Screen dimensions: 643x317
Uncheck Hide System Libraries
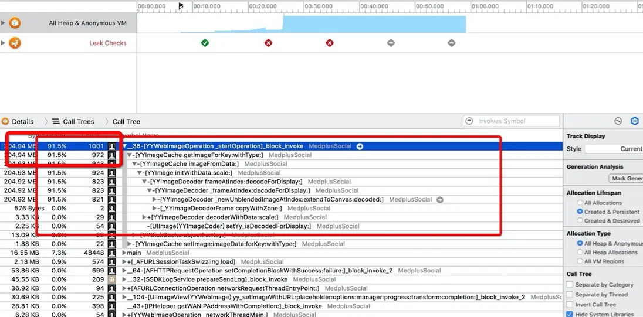click(x=570, y=314)
